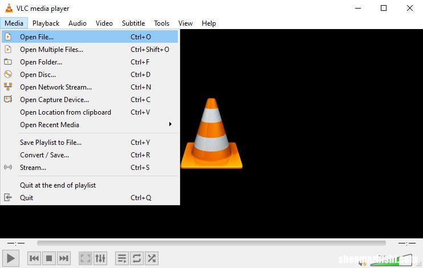The image size is (423, 268).
Task: Click the Open Disc icon
Action: [8, 74]
